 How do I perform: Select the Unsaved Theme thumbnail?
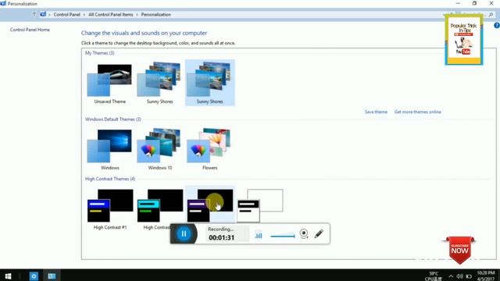109,84
